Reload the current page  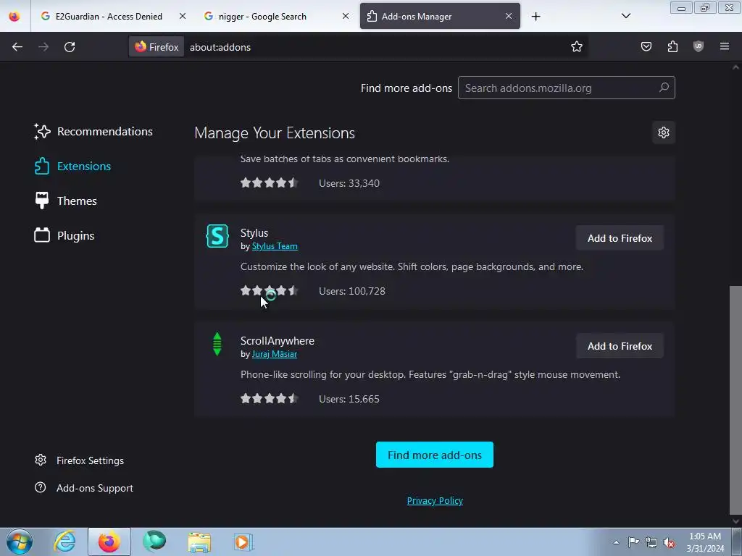tap(70, 47)
